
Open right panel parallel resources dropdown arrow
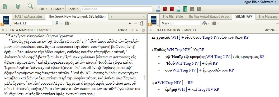point(218,23)
